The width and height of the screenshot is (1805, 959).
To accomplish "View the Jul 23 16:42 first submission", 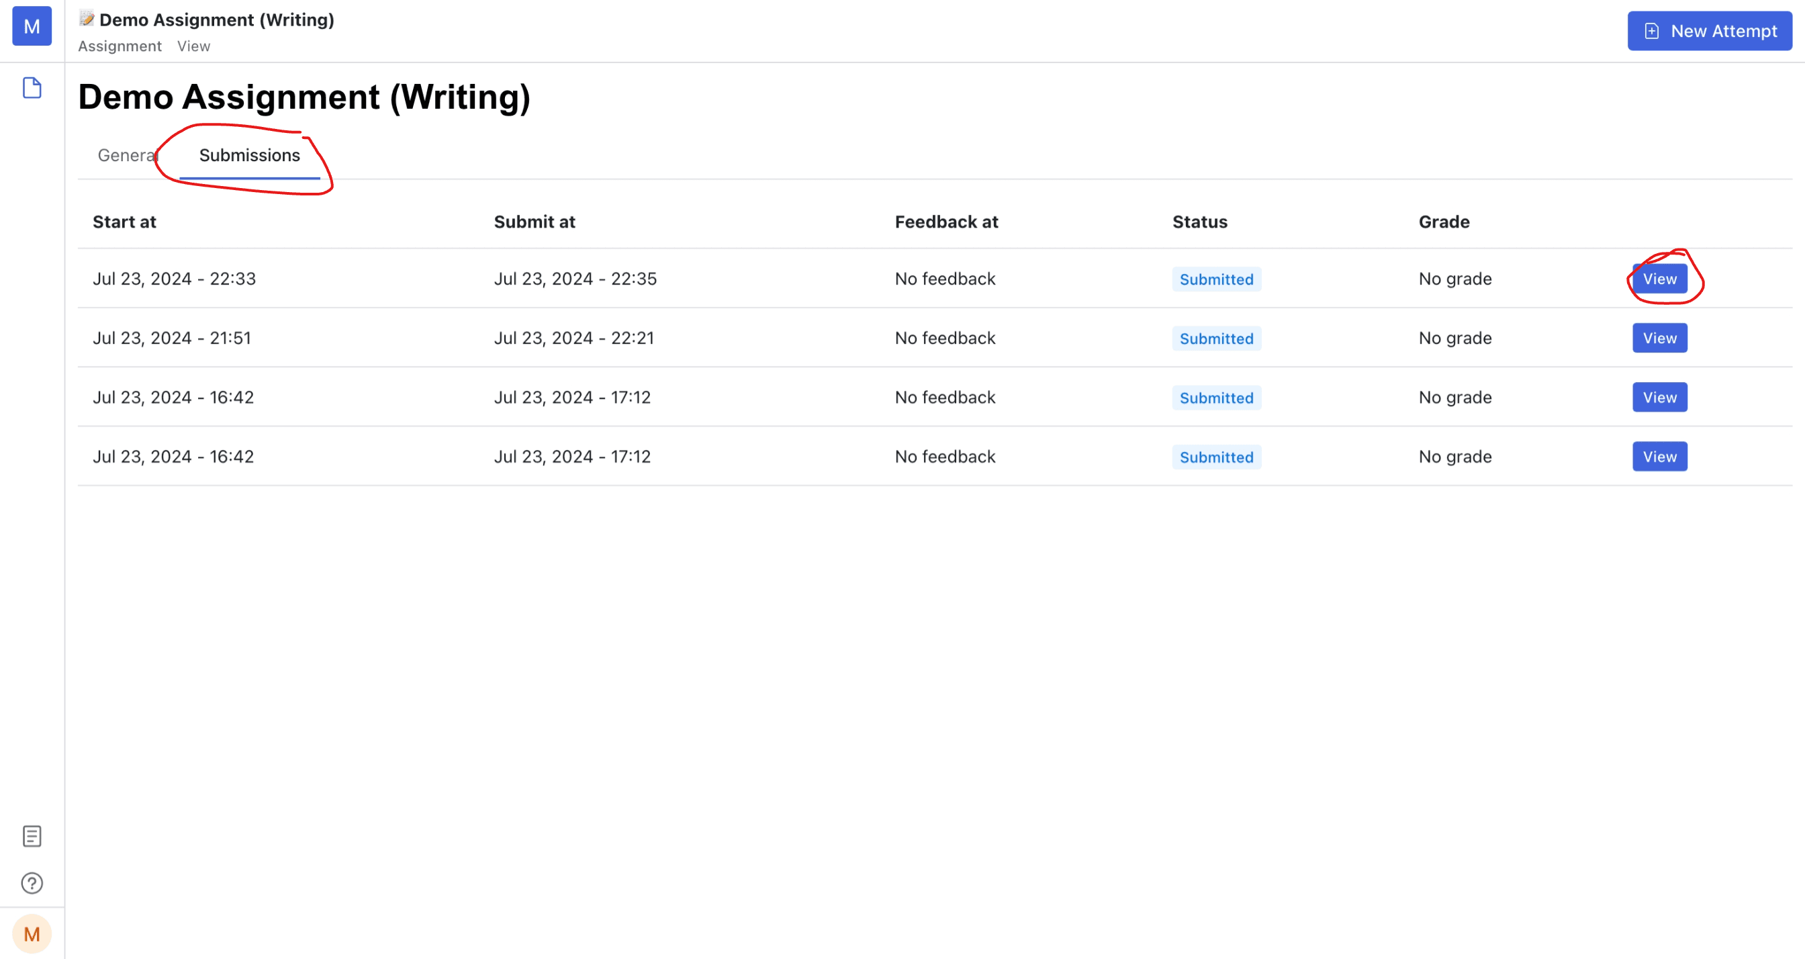I will [1659, 396].
